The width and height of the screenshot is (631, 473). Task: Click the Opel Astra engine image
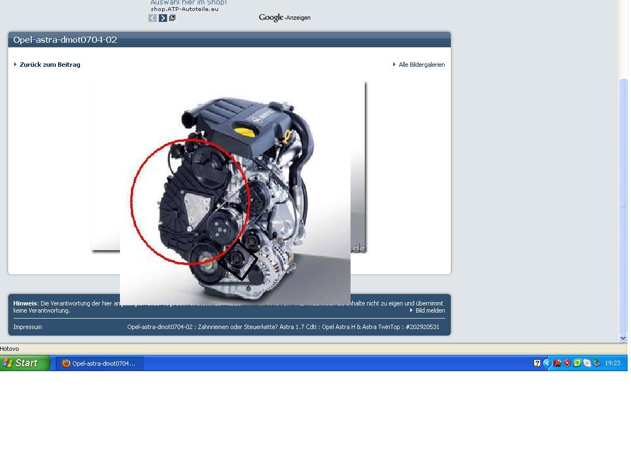point(236,192)
